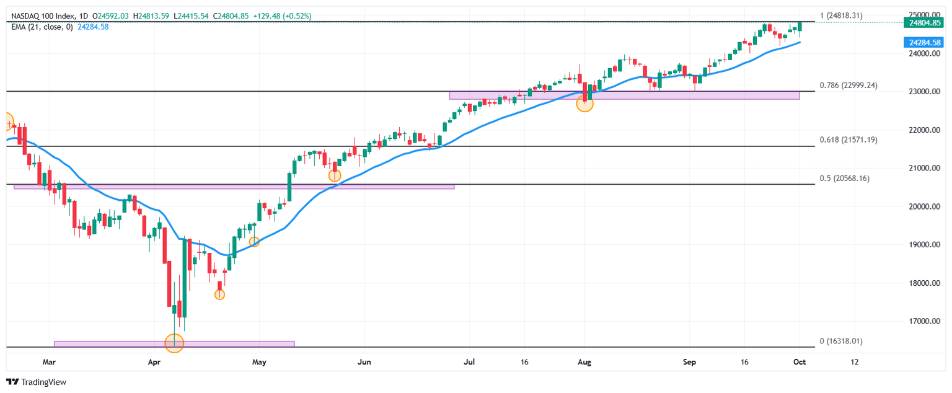The image size is (952, 393).
Task: Click the TradingView logo
Action: (36, 382)
